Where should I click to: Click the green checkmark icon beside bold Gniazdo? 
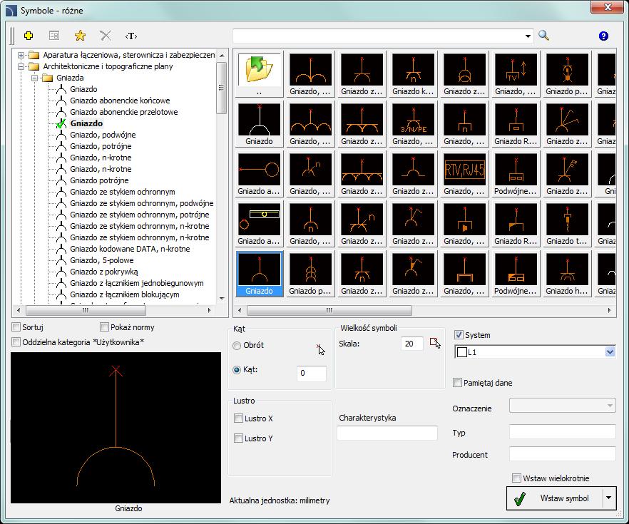point(61,123)
